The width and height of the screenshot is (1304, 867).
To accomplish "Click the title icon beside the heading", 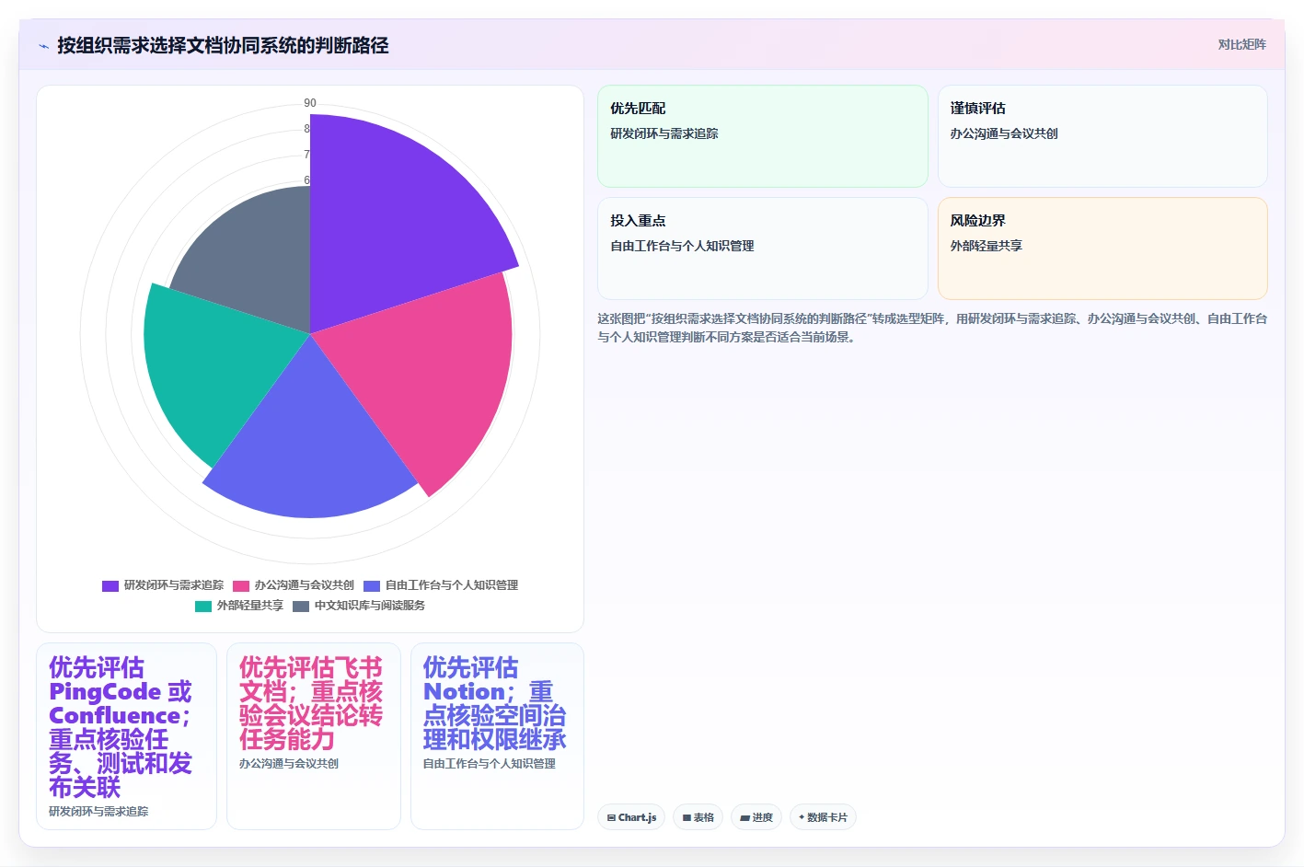I will click(43, 46).
